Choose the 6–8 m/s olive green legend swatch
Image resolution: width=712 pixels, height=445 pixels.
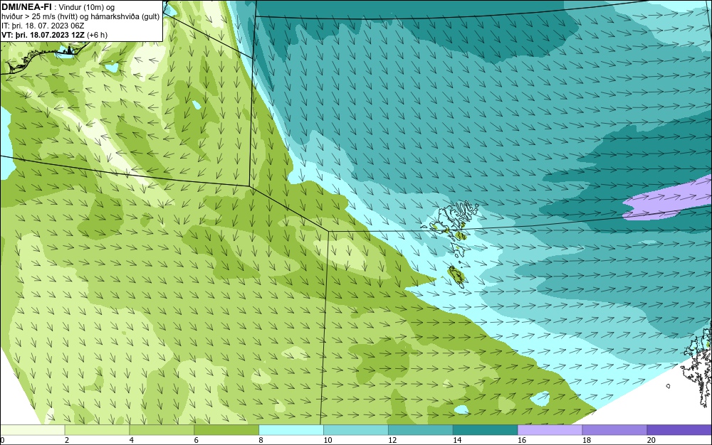226,429
